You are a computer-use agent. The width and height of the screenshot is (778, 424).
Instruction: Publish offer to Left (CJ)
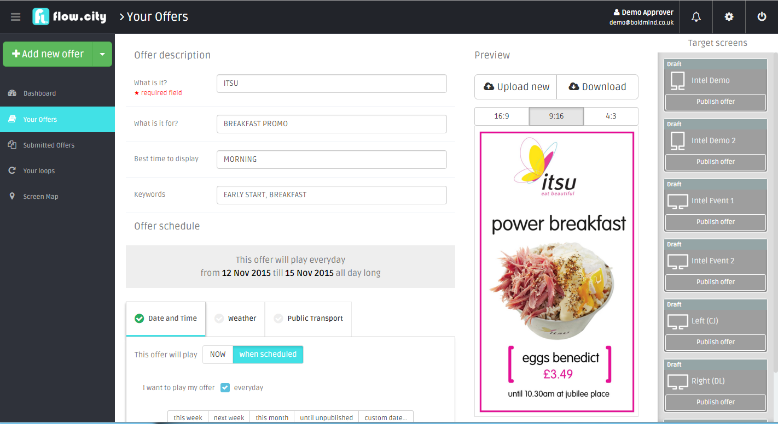coord(716,342)
